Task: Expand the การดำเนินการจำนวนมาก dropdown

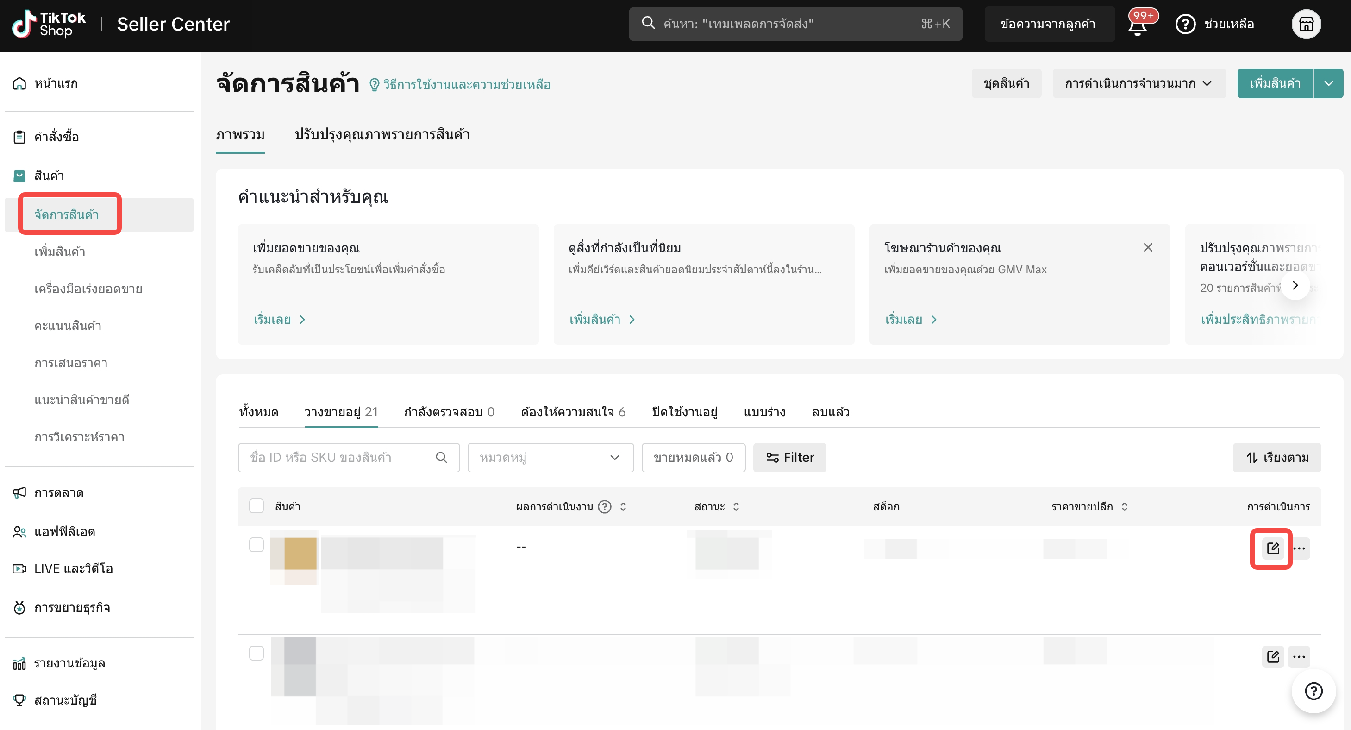Action: click(1138, 83)
